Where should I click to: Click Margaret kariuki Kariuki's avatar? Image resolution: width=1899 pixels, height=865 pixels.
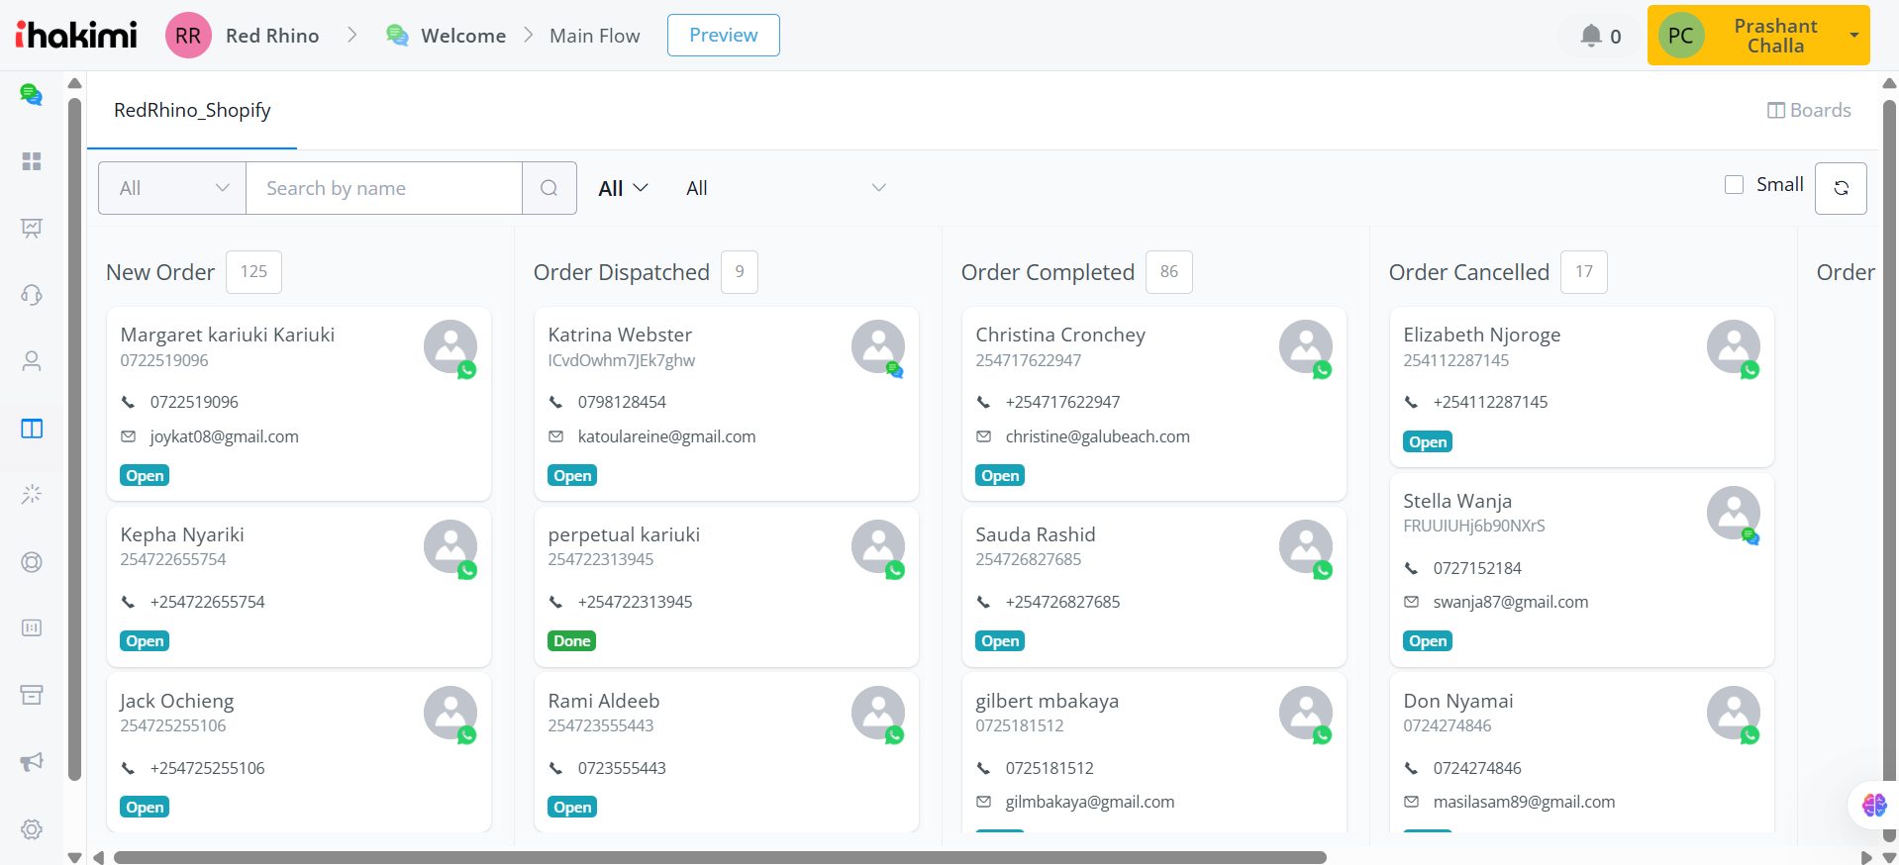pos(450,346)
